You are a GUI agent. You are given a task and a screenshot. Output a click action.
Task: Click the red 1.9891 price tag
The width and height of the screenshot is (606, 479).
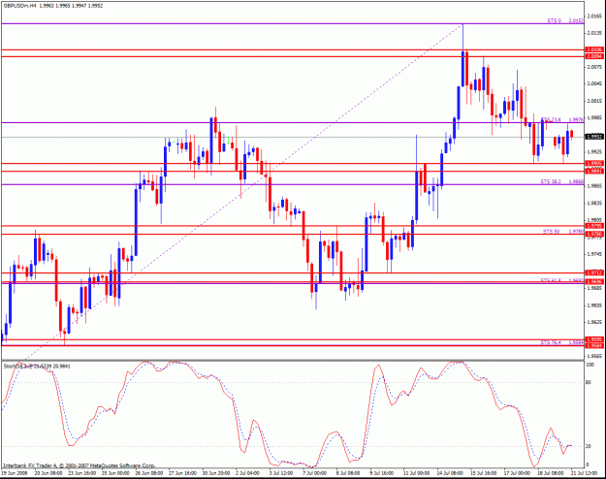(594, 172)
